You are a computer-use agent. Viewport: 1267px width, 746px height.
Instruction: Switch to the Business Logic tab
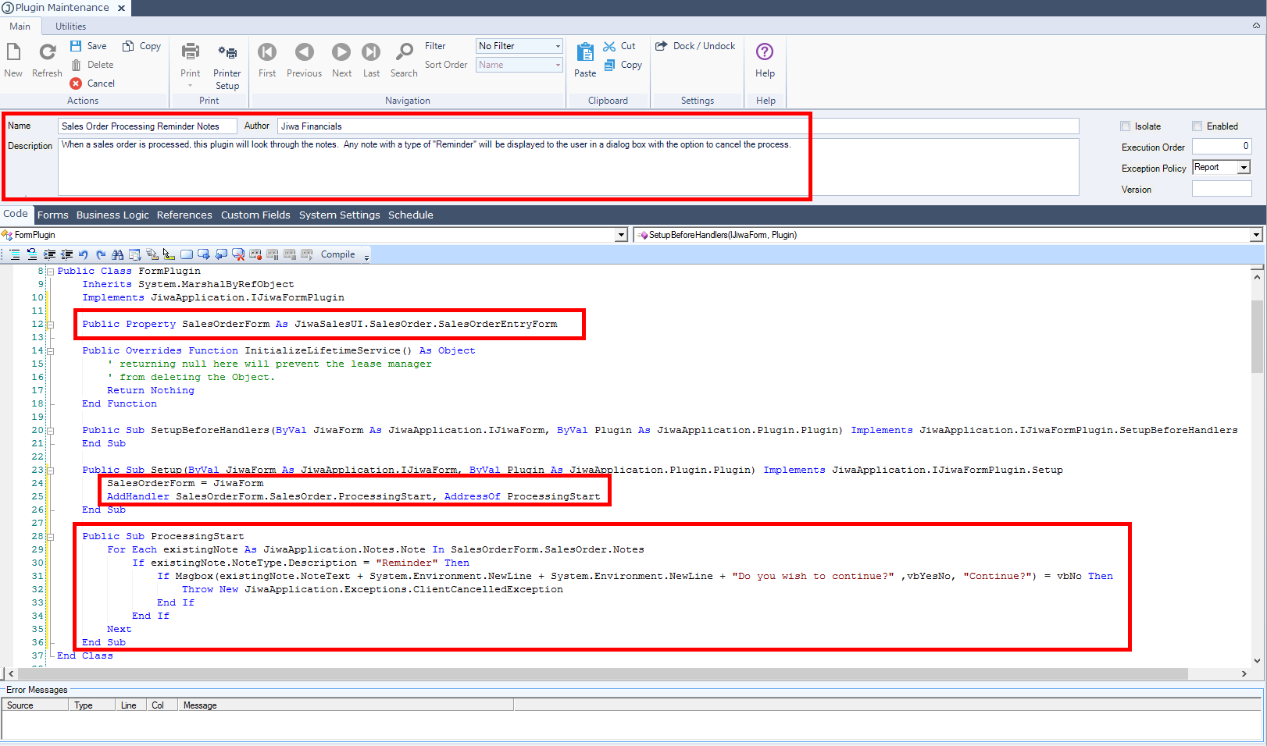(x=112, y=215)
